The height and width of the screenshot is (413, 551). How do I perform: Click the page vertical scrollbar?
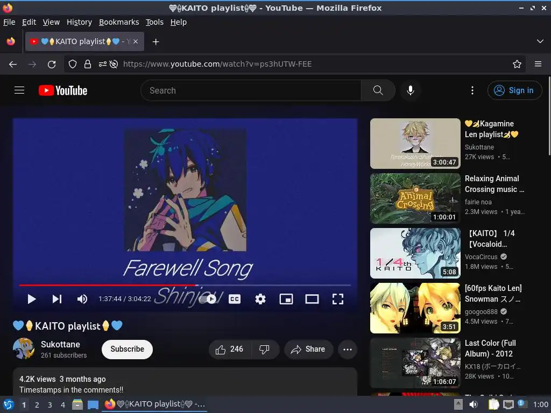click(x=549, y=116)
